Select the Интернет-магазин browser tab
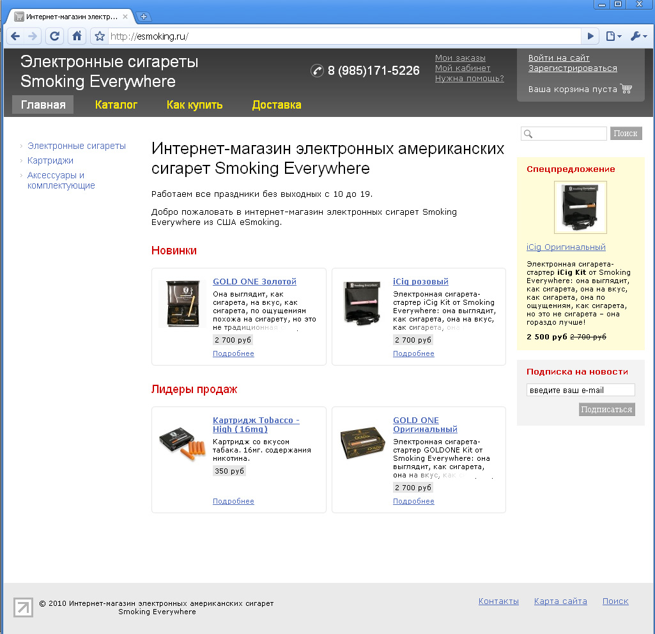Screen dimensions: 655x634 pyautogui.click(x=71, y=17)
